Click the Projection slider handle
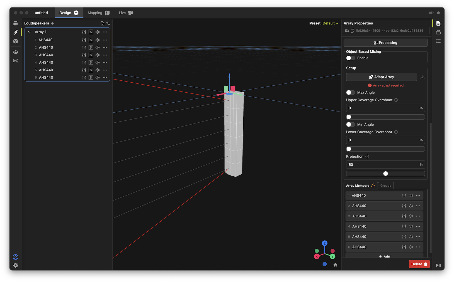This screenshot has height=282, width=454. click(x=385, y=174)
